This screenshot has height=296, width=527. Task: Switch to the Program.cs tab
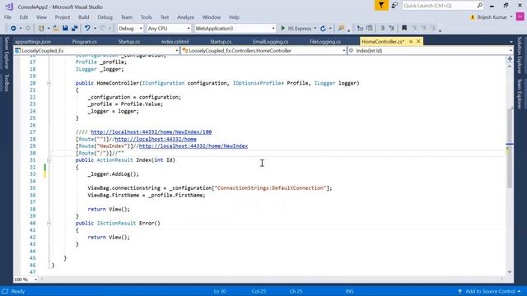click(84, 42)
